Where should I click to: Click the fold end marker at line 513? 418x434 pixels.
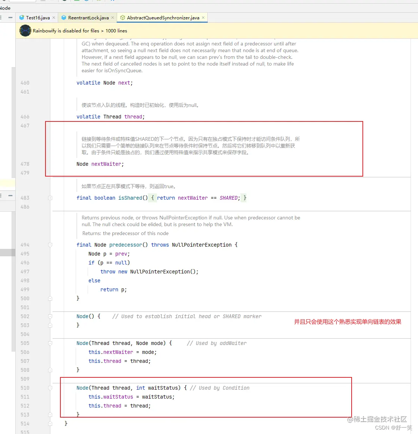50,415
